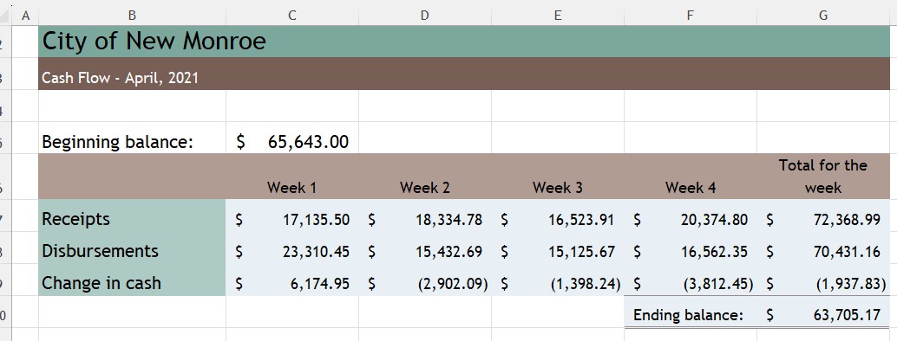Screen dimensions: 897x341
Task: Click column B header
Action: click(x=132, y=16)
